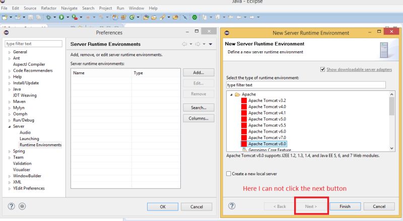Select Apache Tomcat v6.0 in the list
Viewport: 403px width, 221px height.
[x=267, y=132]
